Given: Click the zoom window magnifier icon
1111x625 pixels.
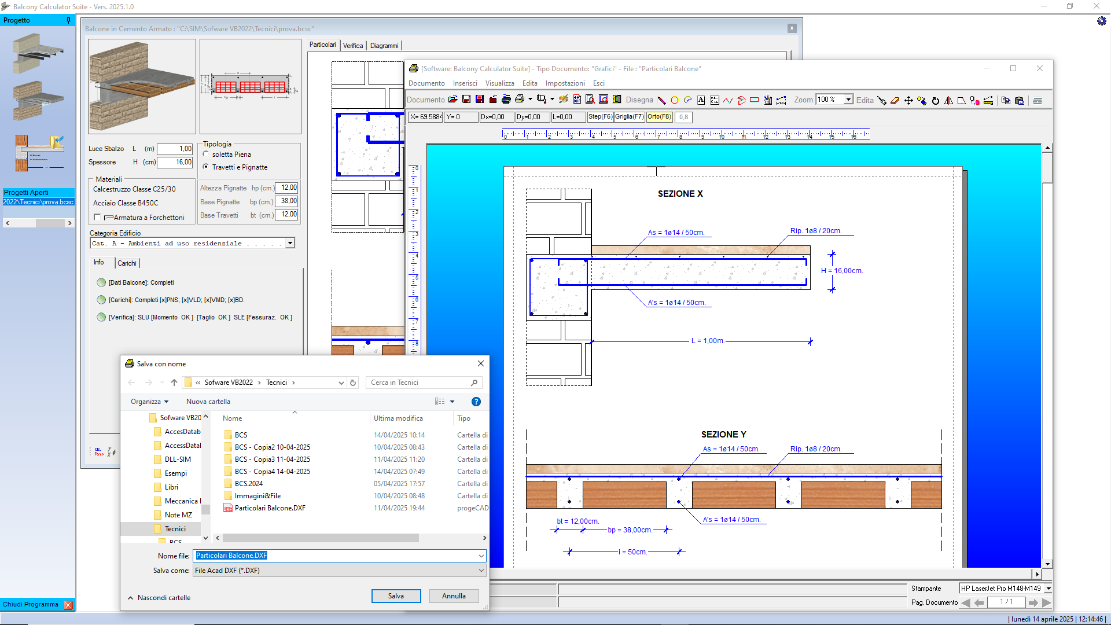Looking at the screenshot, I should [x=590, y=100].
